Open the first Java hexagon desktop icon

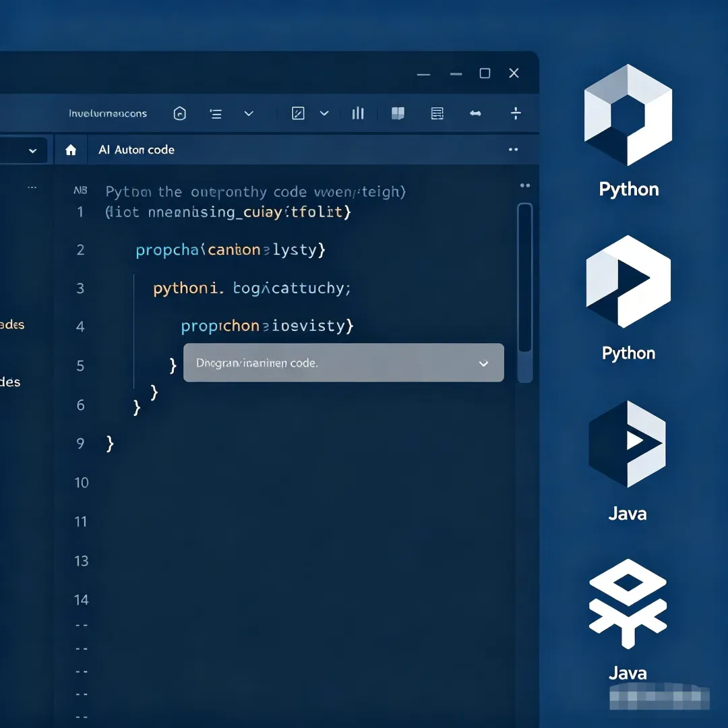click(x=628, y=444)
